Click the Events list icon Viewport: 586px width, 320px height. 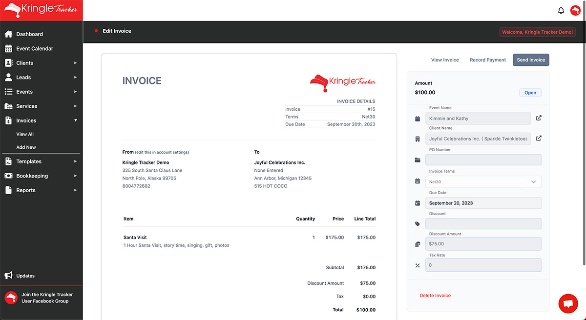pyautogui.click(x=8, y=92)
